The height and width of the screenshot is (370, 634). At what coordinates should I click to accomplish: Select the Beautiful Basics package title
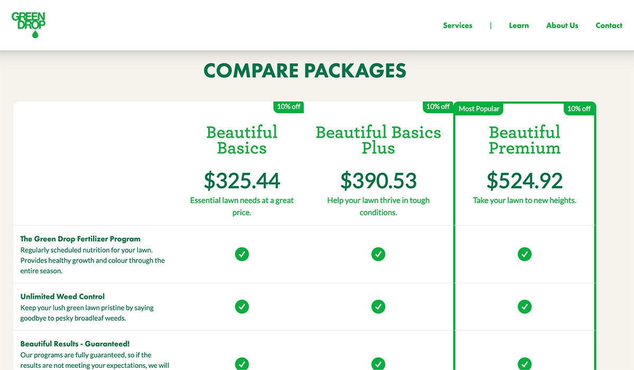coord(242,140)
